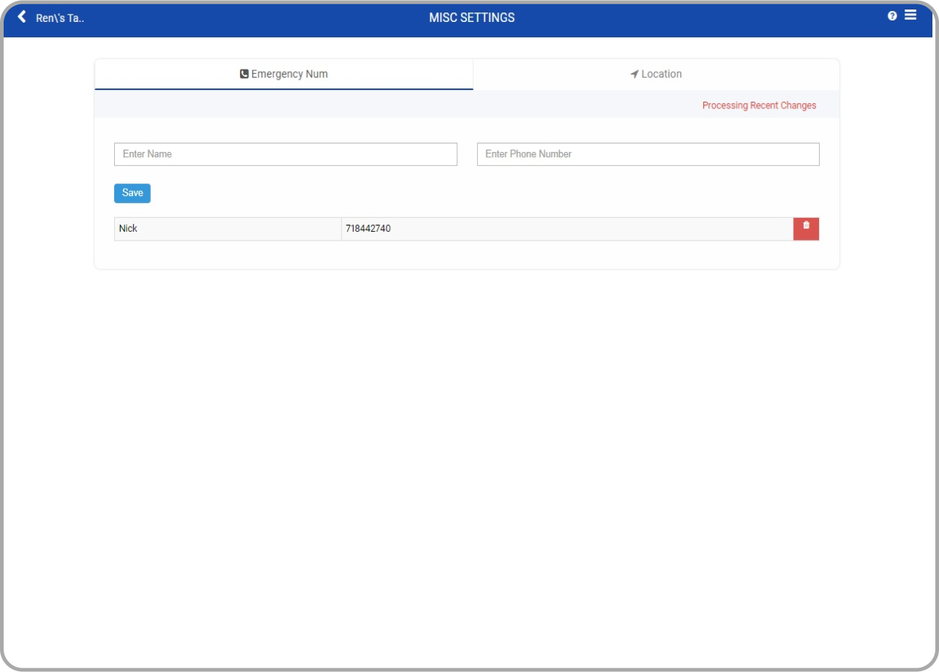Image resolution: width=939 pixels, height=672 pixels.
Task: Click the Save button
Action: (x=132, y=193)
